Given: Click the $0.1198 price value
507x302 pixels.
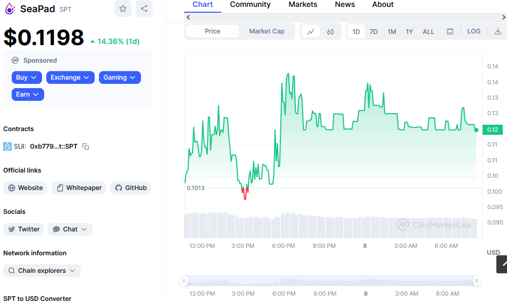Looking at the screenshot, I should click(x=44, y=38).
